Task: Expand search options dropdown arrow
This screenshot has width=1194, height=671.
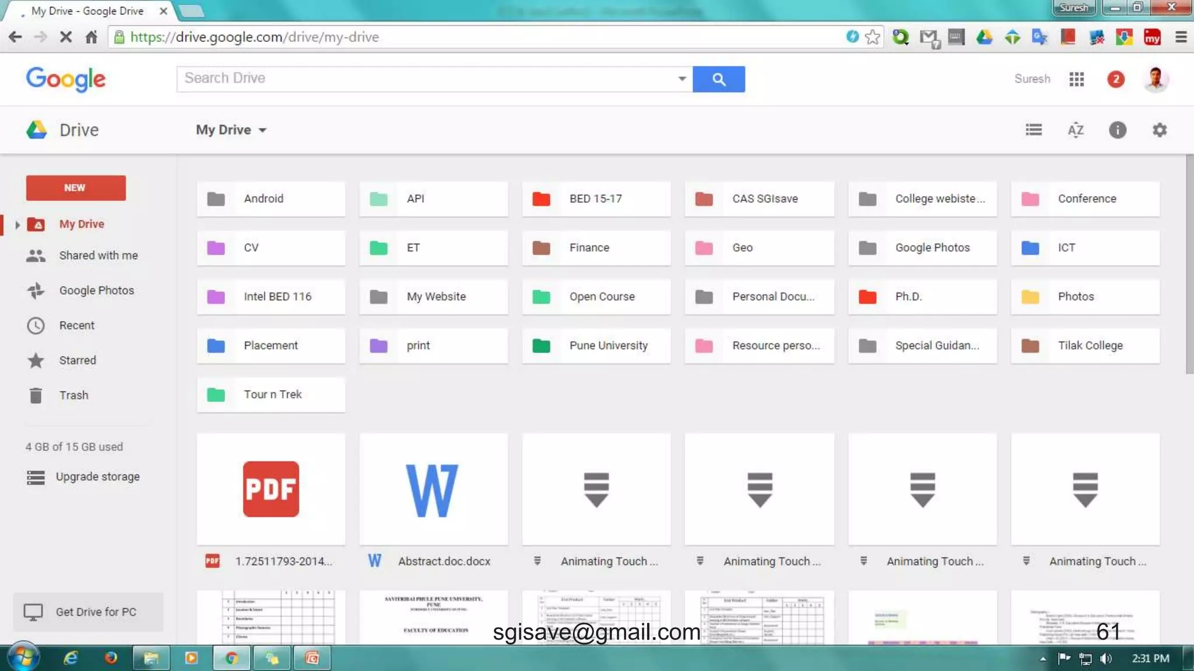Action: (x=682, y=79)
